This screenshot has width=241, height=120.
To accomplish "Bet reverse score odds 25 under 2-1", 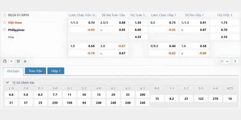I will tap(40, 103).
